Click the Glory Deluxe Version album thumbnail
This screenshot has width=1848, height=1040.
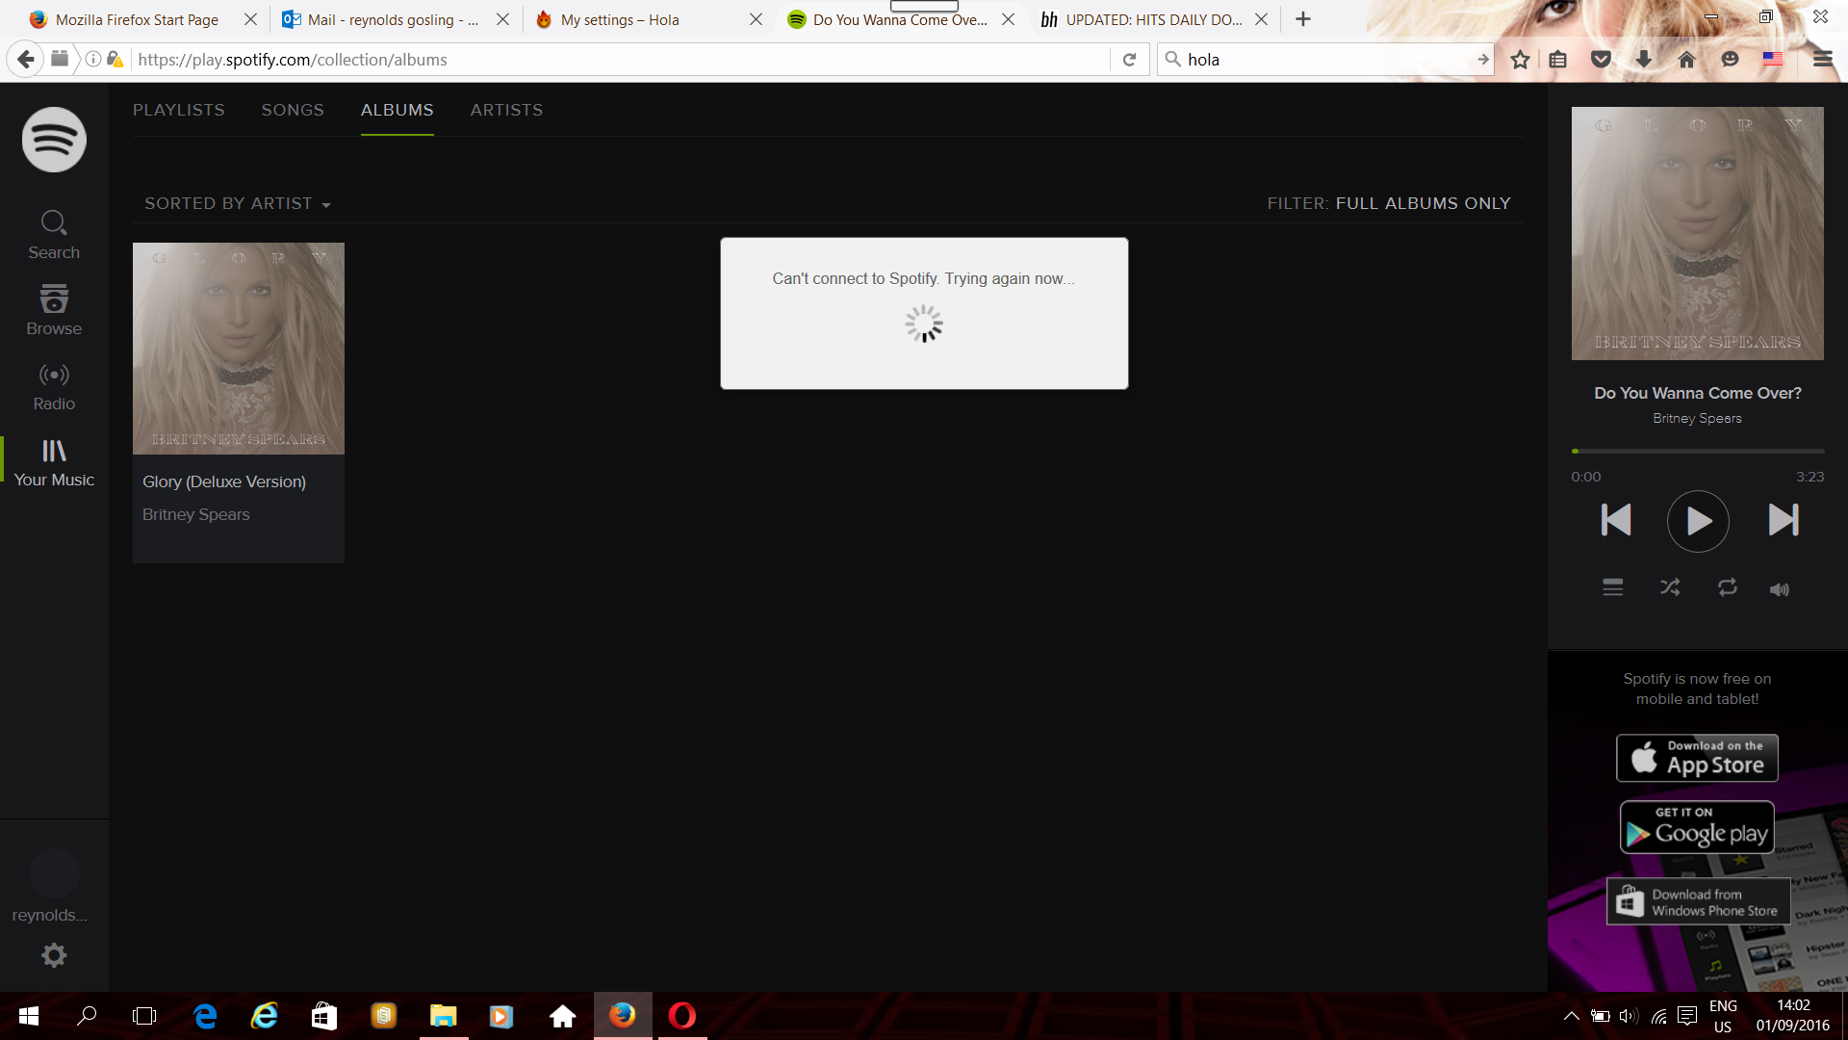239,348
